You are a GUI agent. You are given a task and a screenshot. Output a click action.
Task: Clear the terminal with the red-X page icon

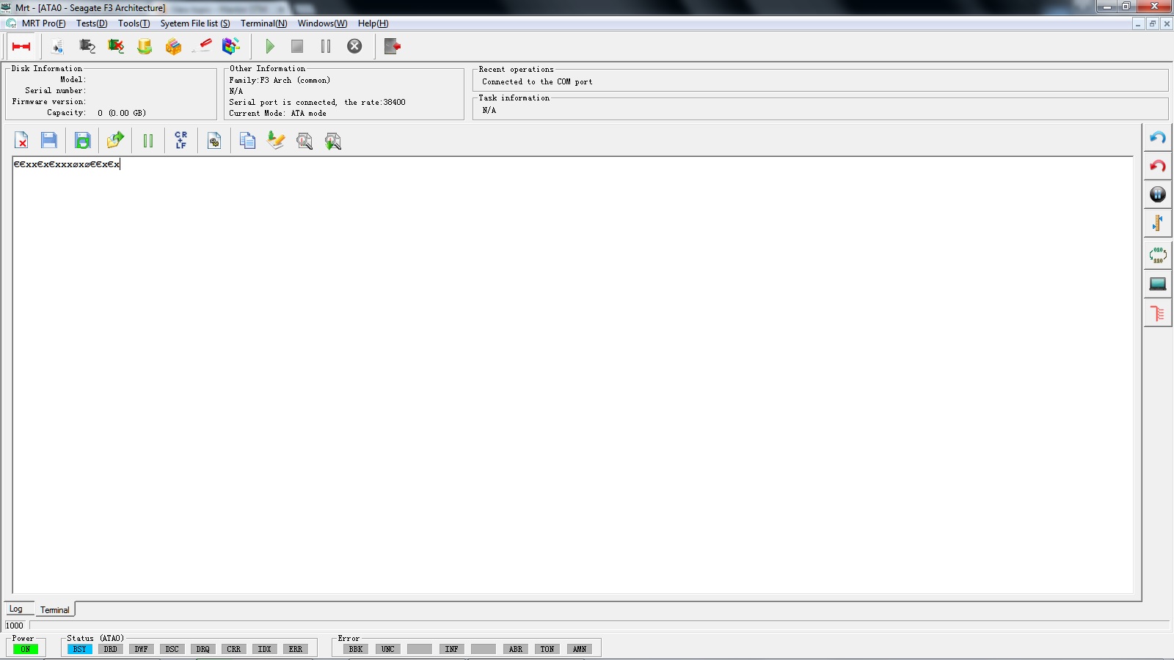[x=21, y=140]
